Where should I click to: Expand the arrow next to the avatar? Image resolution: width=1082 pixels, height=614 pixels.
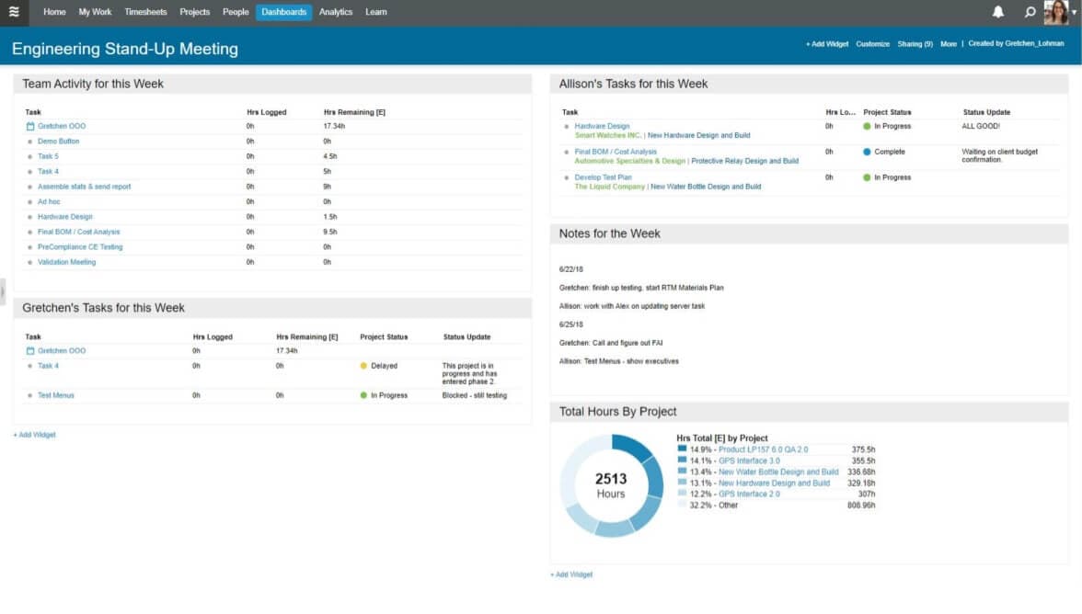point(1075,12)
